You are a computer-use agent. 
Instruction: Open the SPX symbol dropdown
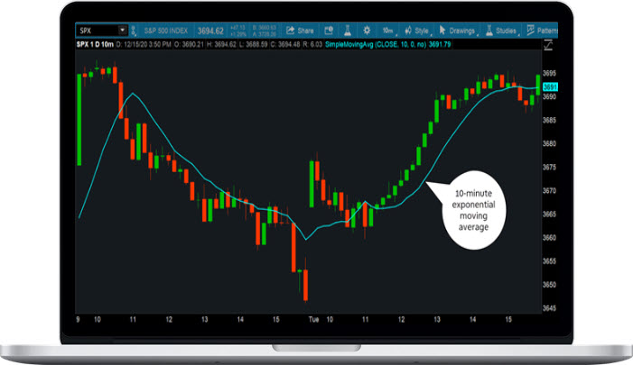121,30
